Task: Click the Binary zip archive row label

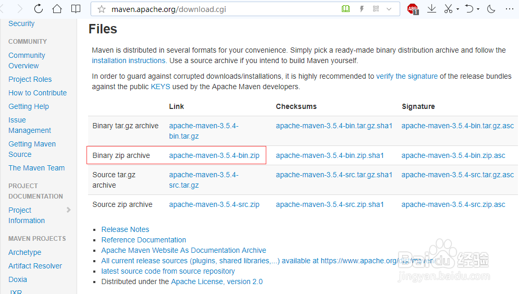Action: pyautogui.click(x=121, y=156)
